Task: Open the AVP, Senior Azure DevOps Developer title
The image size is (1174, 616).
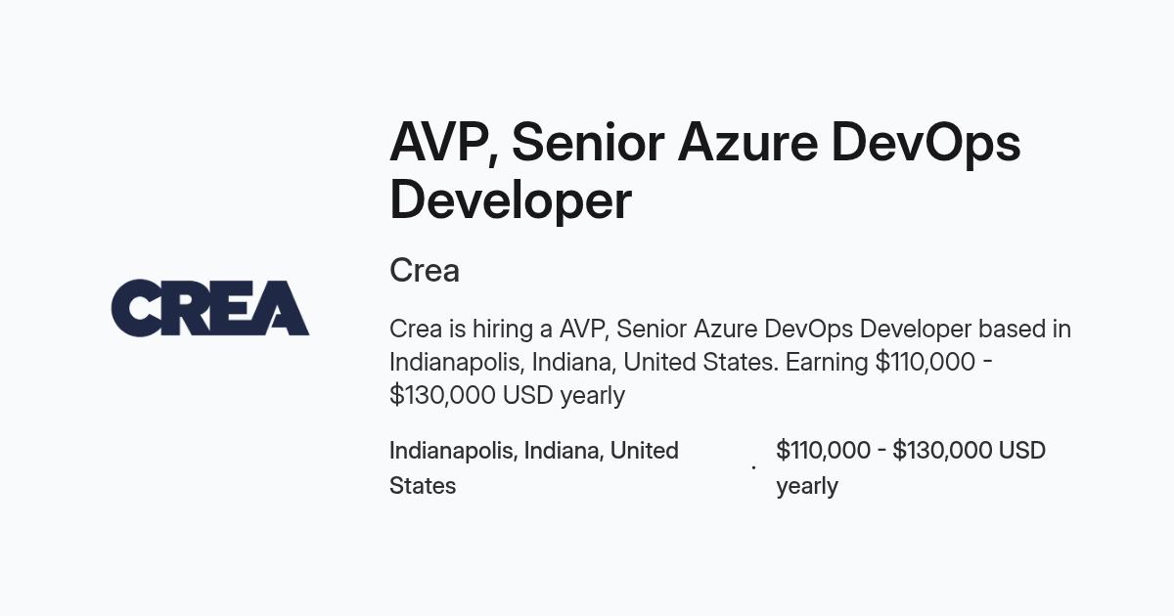Action: [x=705, y=171]
